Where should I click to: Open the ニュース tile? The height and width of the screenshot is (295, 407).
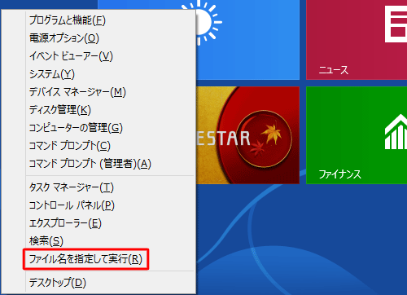(357, 40)
